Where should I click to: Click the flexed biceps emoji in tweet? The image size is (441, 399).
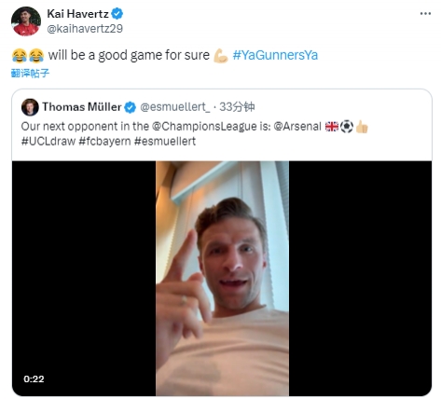[x=221, y=56]
